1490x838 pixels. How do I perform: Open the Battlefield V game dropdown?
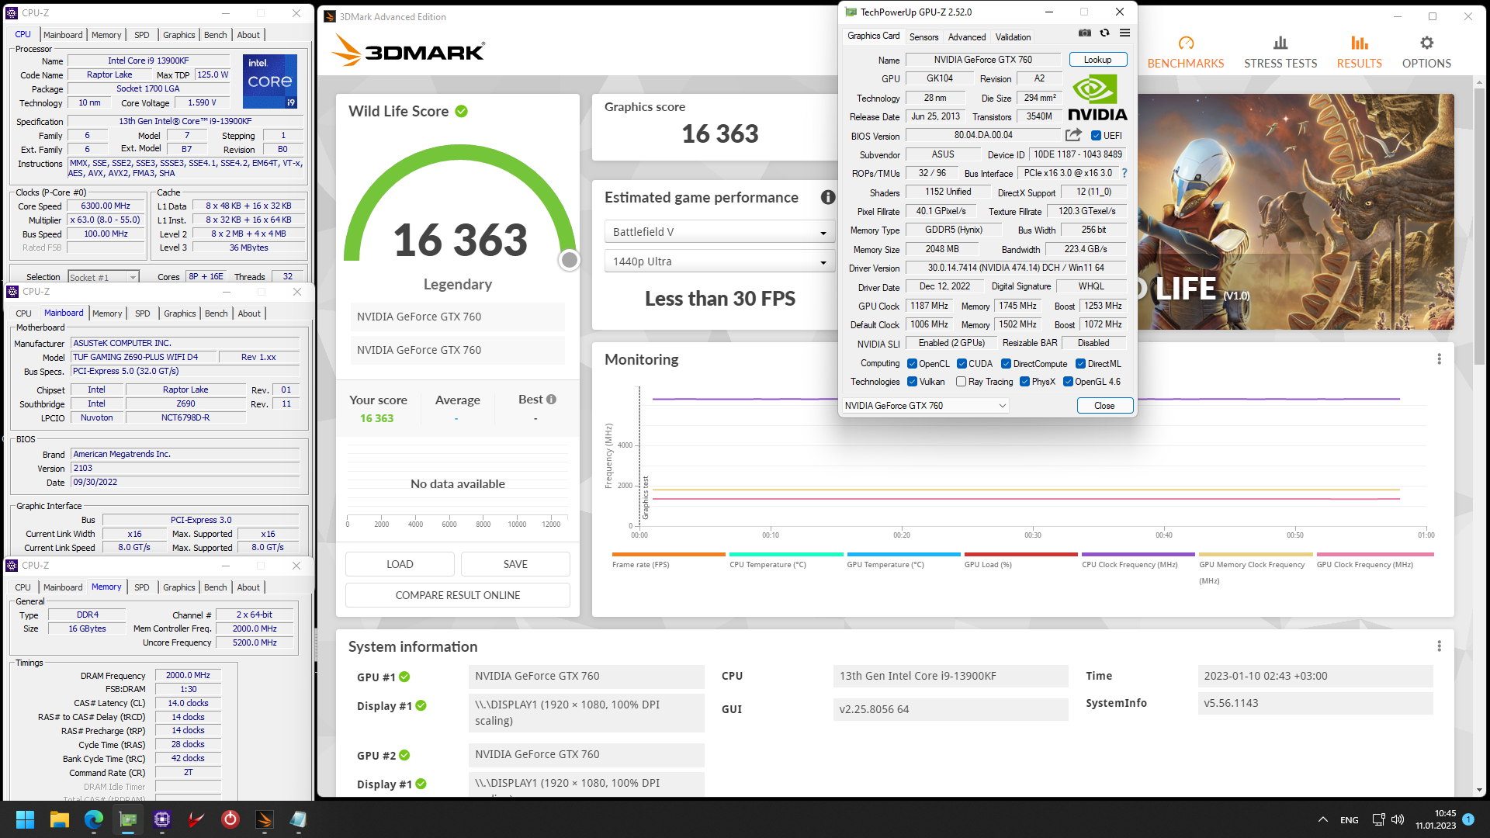(x=719, y=232)
